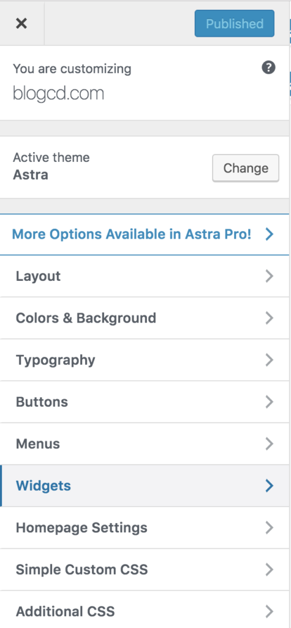Click the chevron beside Astra Pro options

click(x=270, y=234)
